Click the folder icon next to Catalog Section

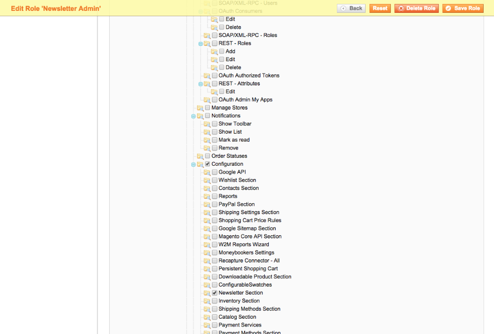207,317
